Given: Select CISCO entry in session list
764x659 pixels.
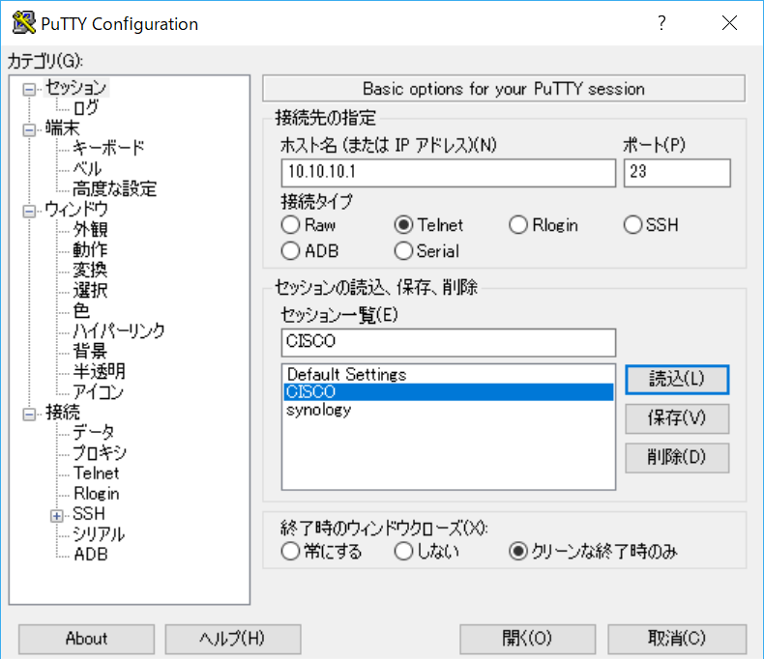Looking at the screenshot, I should (x=449, y=391).
